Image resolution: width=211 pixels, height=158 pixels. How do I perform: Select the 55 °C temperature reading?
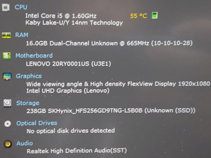pos(139,16)
